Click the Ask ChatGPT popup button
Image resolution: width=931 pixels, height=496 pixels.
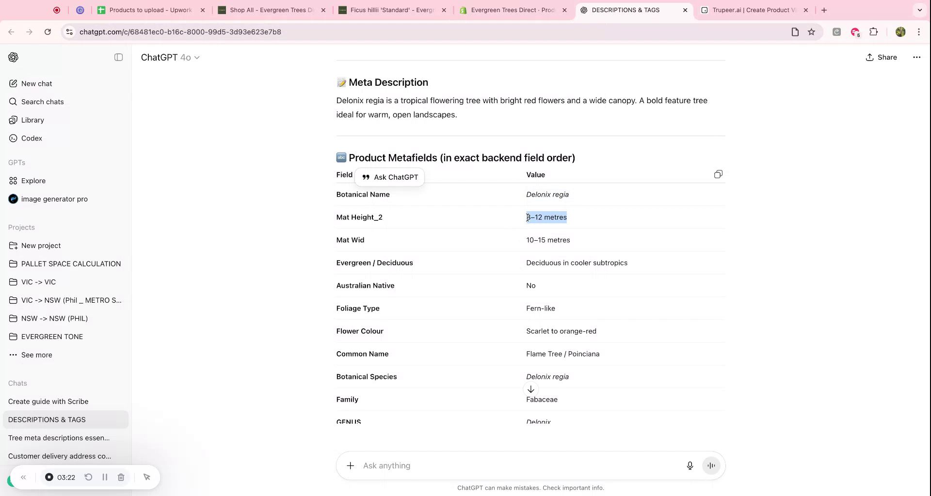(x=390, y=177)
